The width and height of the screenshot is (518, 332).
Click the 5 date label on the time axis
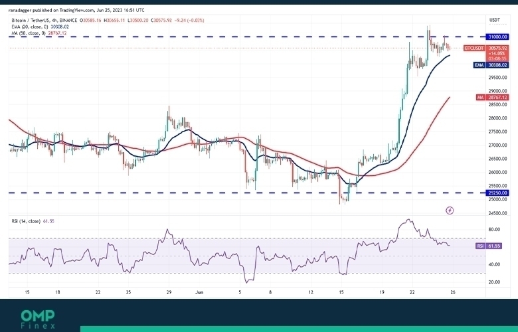240,292
